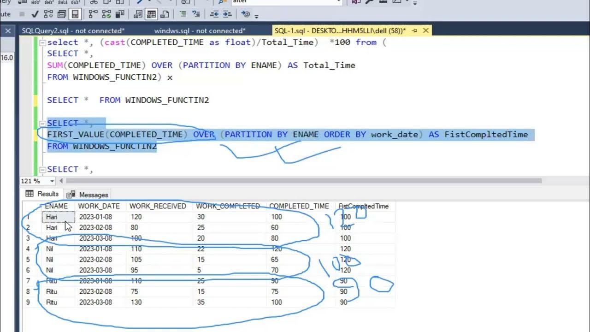
Task: Select result row 5 by its row number
Action: (29, 260)
